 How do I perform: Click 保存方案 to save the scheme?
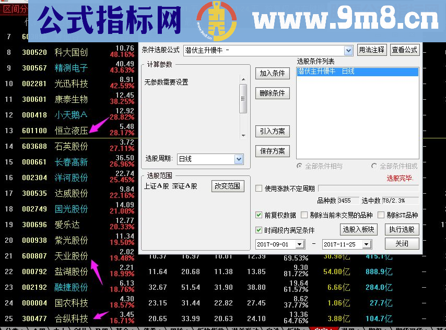(x=272, y=151)
